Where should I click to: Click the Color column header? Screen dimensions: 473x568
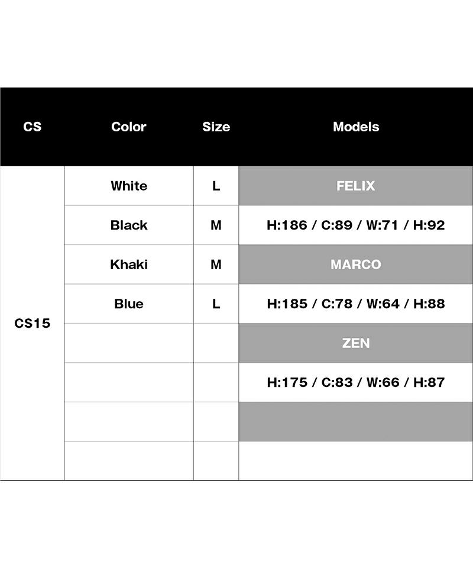point(128,127)
